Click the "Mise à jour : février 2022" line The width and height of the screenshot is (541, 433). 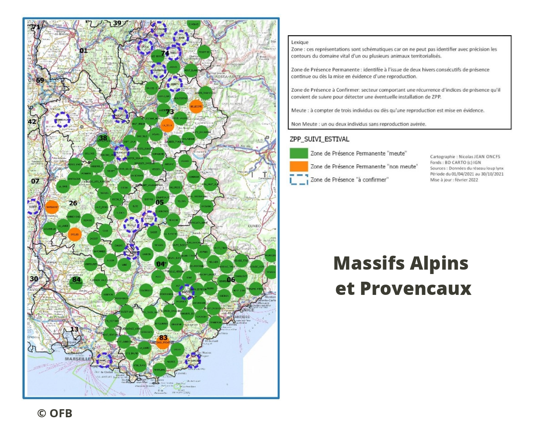coord(454,180)
